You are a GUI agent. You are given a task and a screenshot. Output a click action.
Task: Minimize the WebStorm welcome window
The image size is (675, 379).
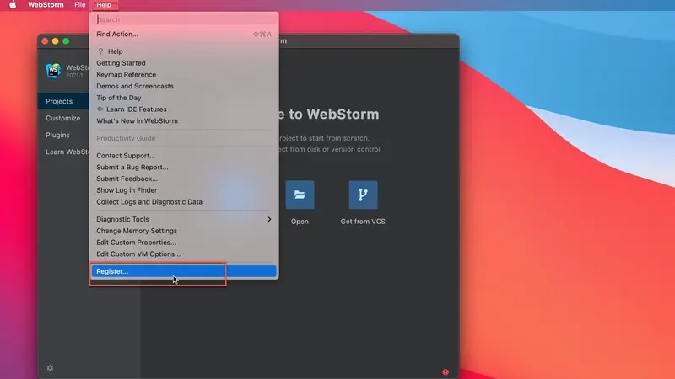tap(56, 41)
